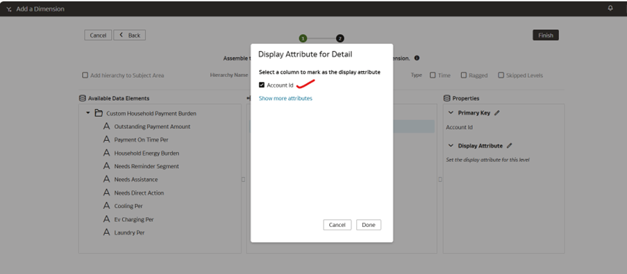Click attribute icon beside Payment On Time Per
The width and height of the screenshot is (627, 274).
pos(106,139)
